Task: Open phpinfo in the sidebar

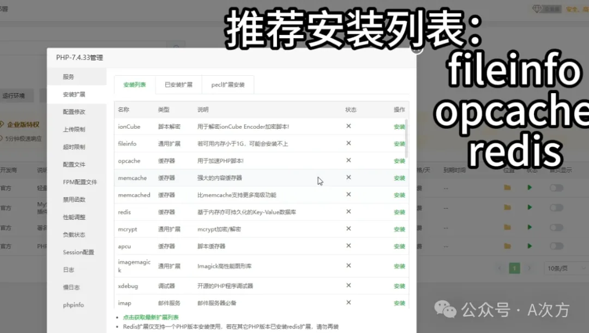Action: [x=73, y=305]
